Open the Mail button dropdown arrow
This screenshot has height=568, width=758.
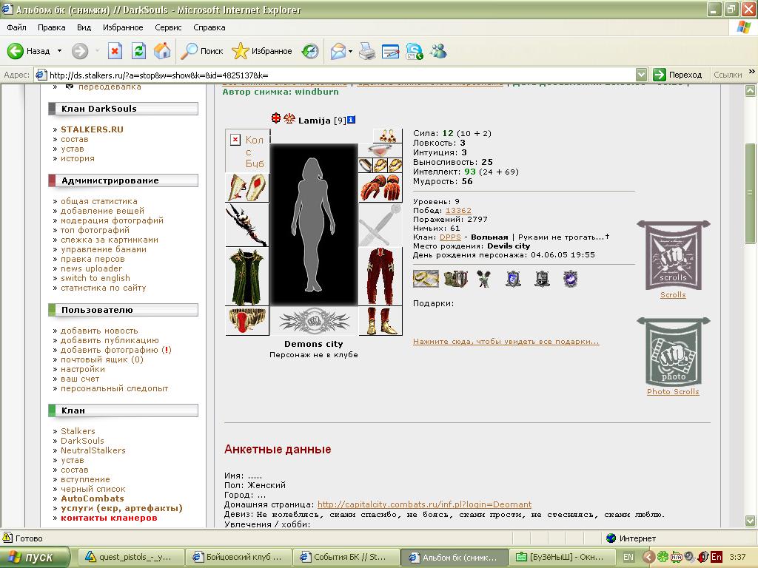(350, 51)
